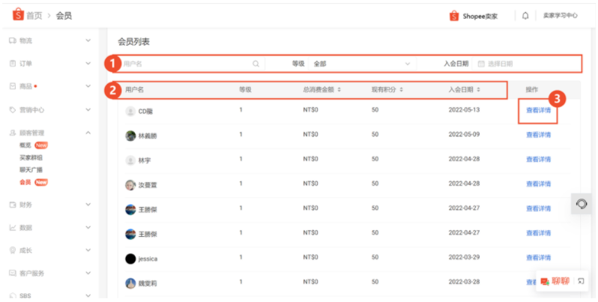
Task: Expand the 物流 sidebar menu chevron
Action: pos(88,40)
